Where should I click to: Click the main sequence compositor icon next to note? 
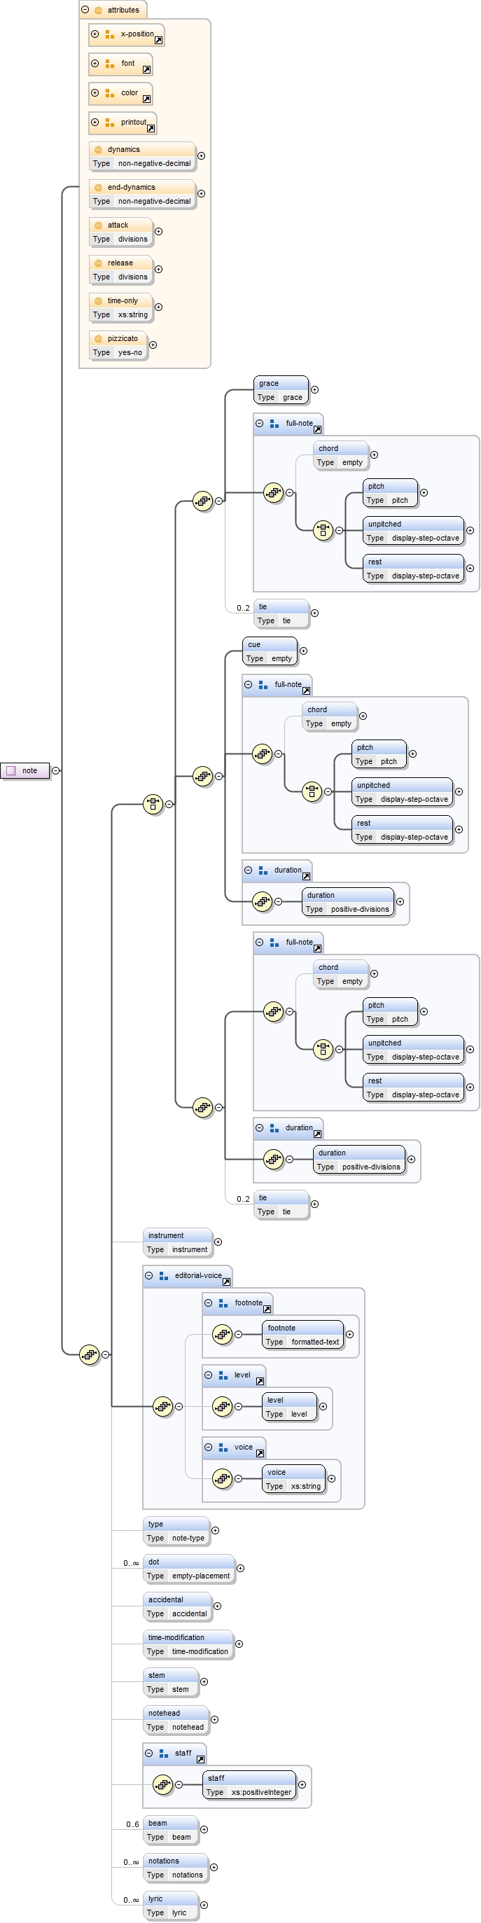click(x=90, y=1354)
